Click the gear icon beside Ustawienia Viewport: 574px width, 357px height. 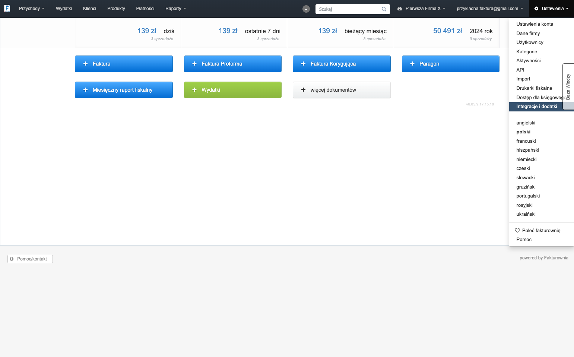(x=536, y=9)
